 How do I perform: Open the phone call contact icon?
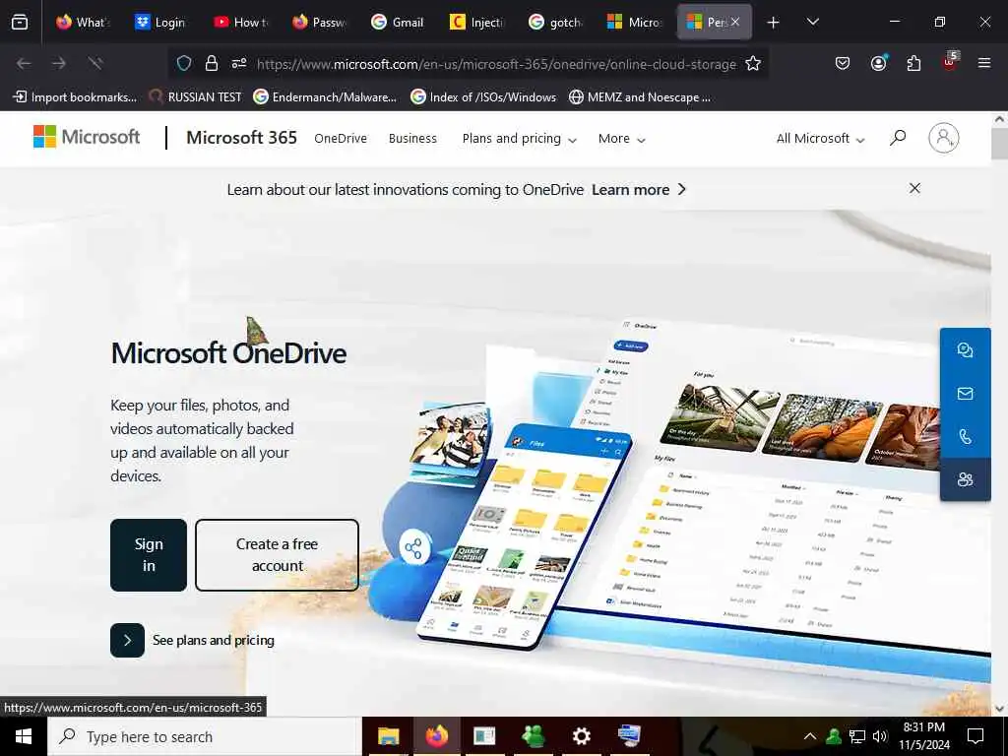click(x=965, y=436)
